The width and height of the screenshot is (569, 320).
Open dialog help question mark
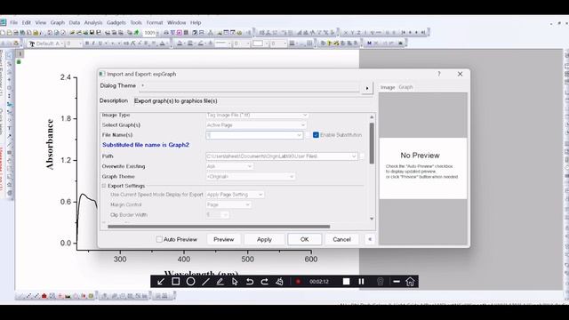point(439,74)
